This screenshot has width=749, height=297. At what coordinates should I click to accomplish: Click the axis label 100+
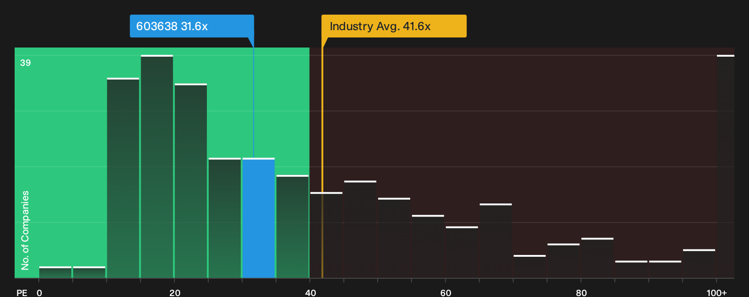(x=717, y=293)
